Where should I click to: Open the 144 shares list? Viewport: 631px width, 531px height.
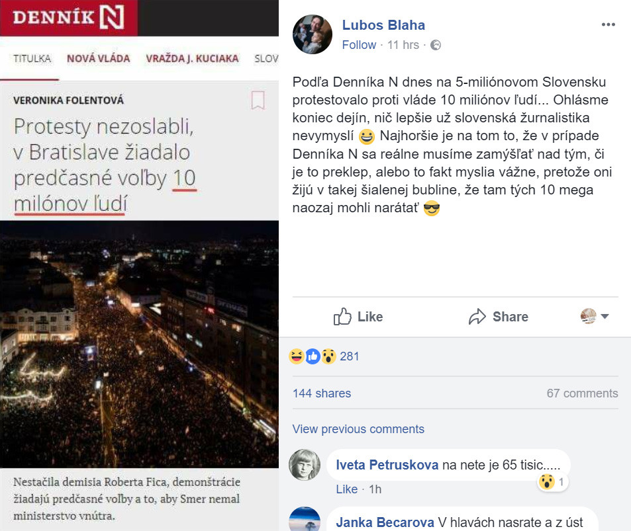tap(322, 393)
